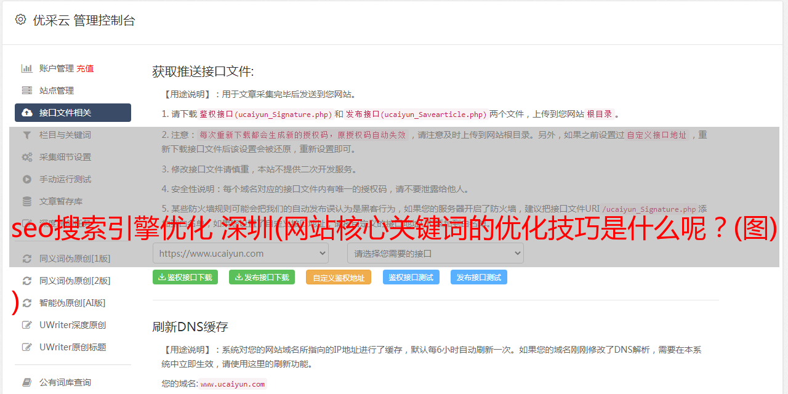Viewport: 788px width, 394px height.
Task: Click the 鉴权接口(ucaiyun_Signature.php) code text
Action: (266, 115)
